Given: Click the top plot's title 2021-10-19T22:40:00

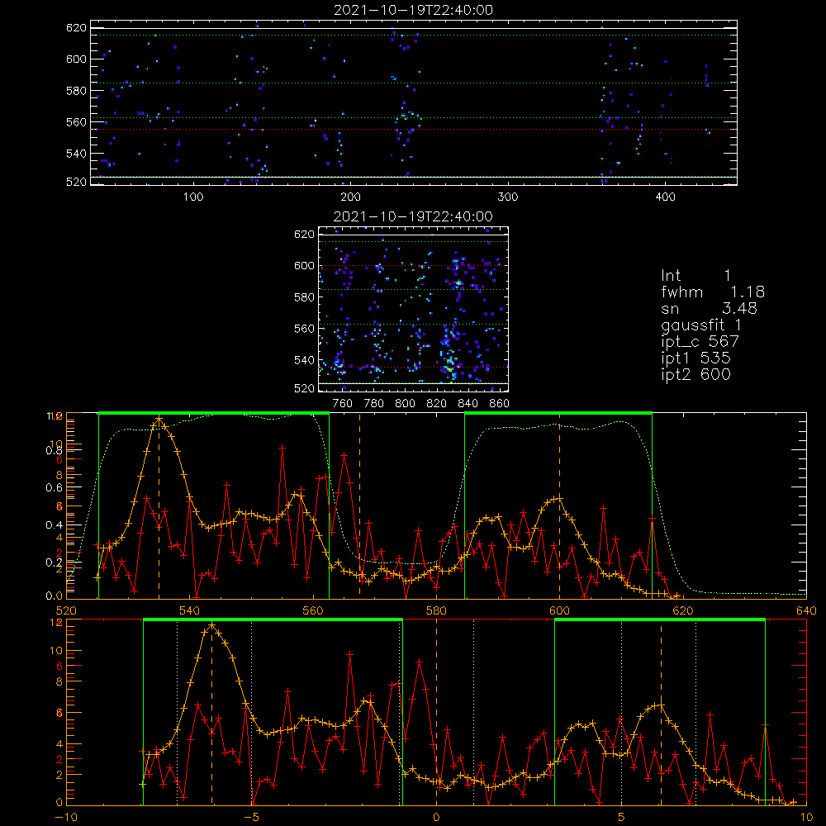Looking at the screenshot, I should [413, 10].
